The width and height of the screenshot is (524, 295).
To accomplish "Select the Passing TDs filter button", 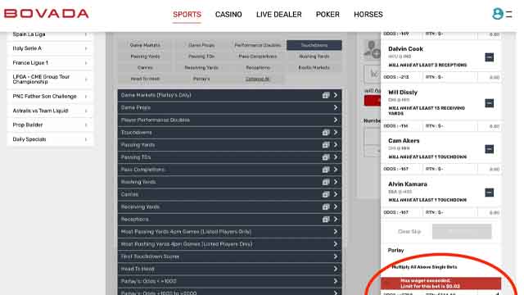I will pos(201,57).
